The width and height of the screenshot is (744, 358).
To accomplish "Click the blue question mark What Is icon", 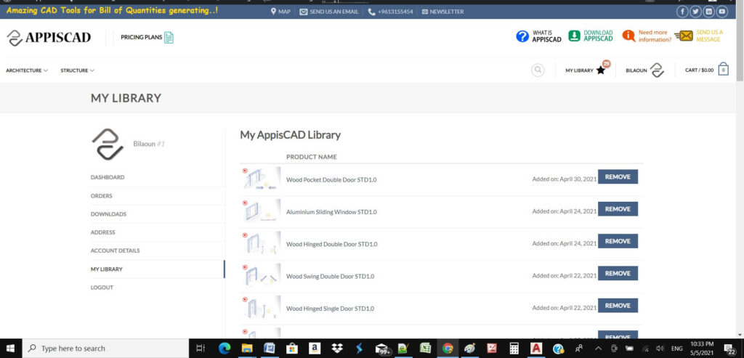I will pos(522,36).
